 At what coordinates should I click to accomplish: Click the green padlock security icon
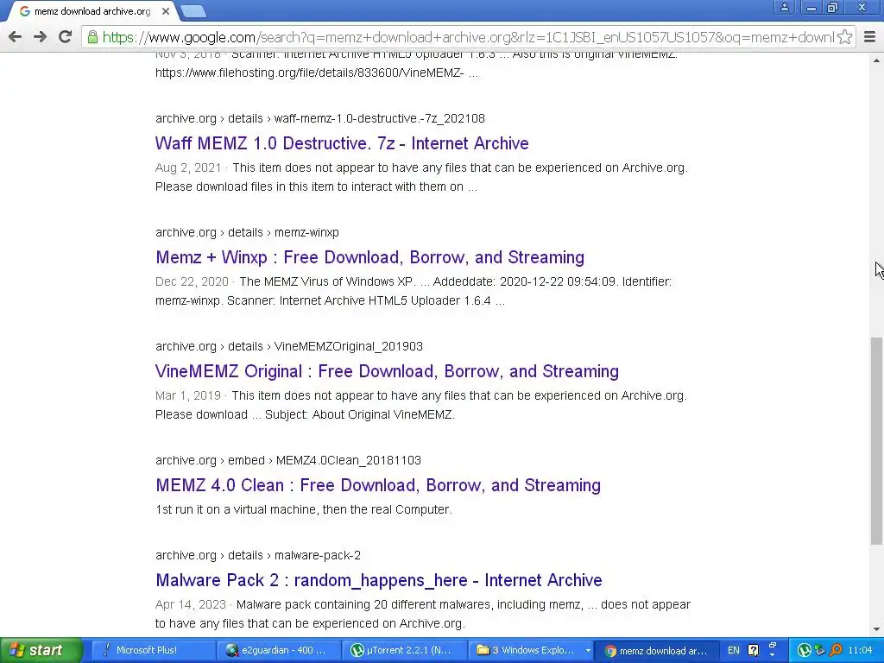coord(92,37)
